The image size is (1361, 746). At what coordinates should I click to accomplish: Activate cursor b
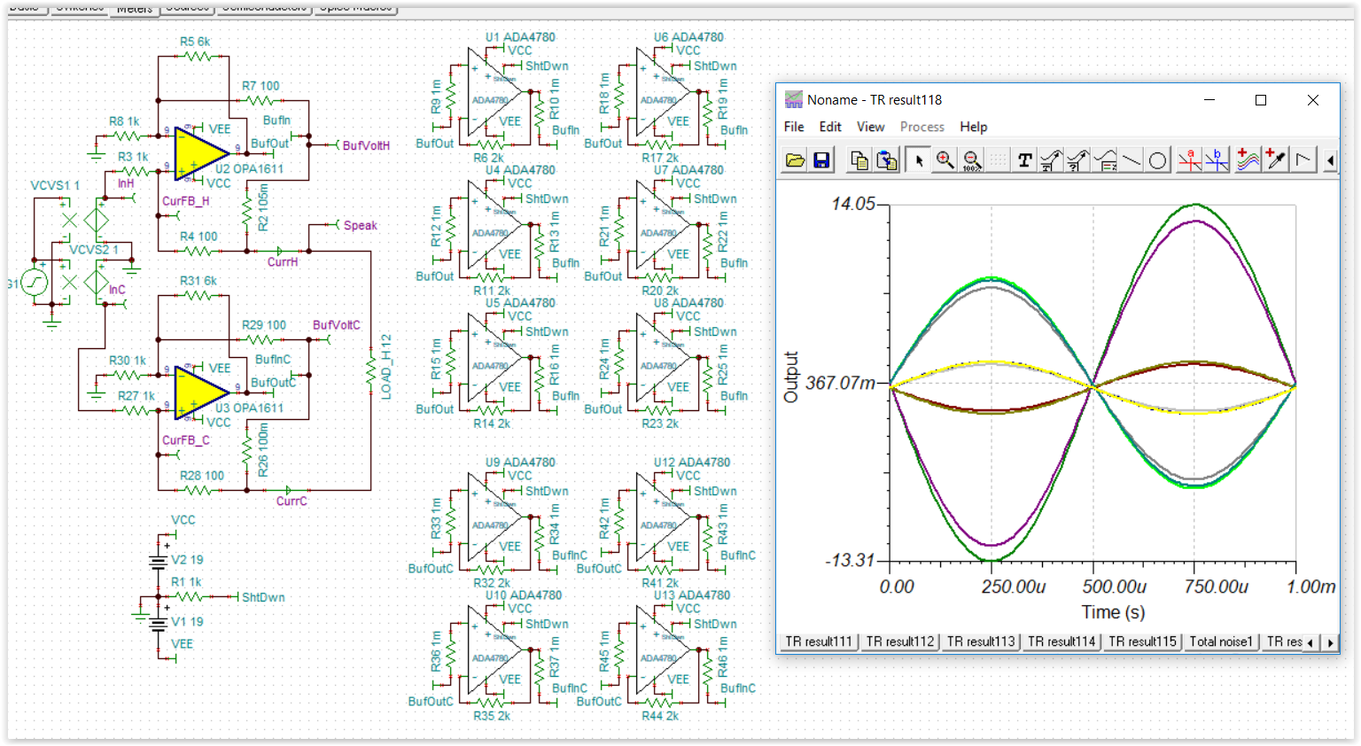click(1217, 160)
